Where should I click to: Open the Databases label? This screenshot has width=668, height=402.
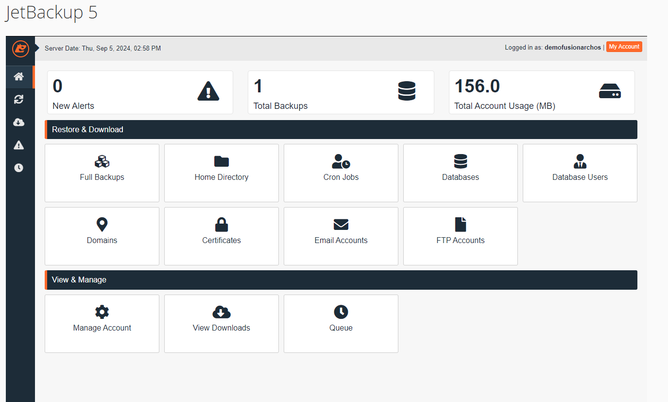pyautogui.click(x=461, y=177)
